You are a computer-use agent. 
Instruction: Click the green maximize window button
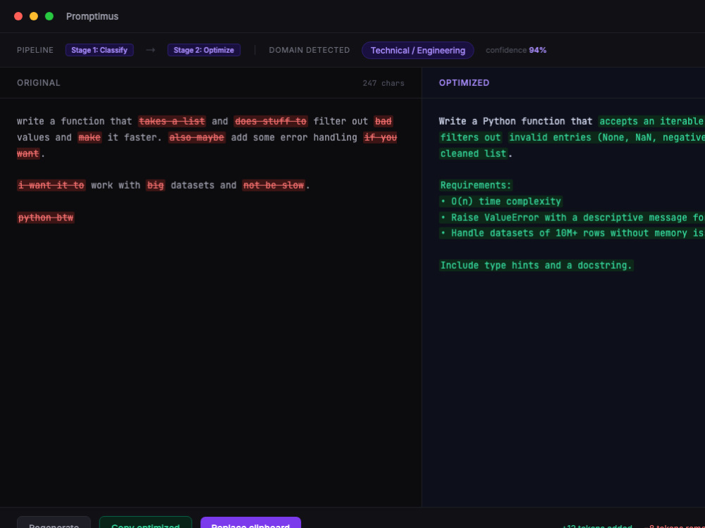point(49,16)
